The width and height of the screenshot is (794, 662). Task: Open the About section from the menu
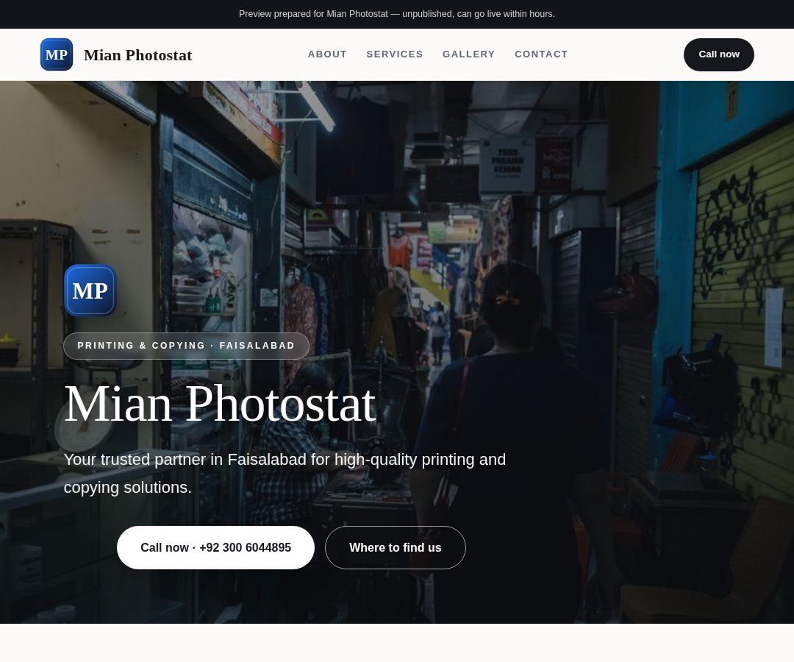[327, 54]
